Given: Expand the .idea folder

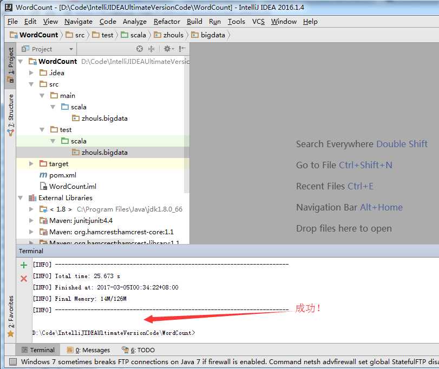Looking at the screenshot, I should pyautogui.click(x=31, y=73).
